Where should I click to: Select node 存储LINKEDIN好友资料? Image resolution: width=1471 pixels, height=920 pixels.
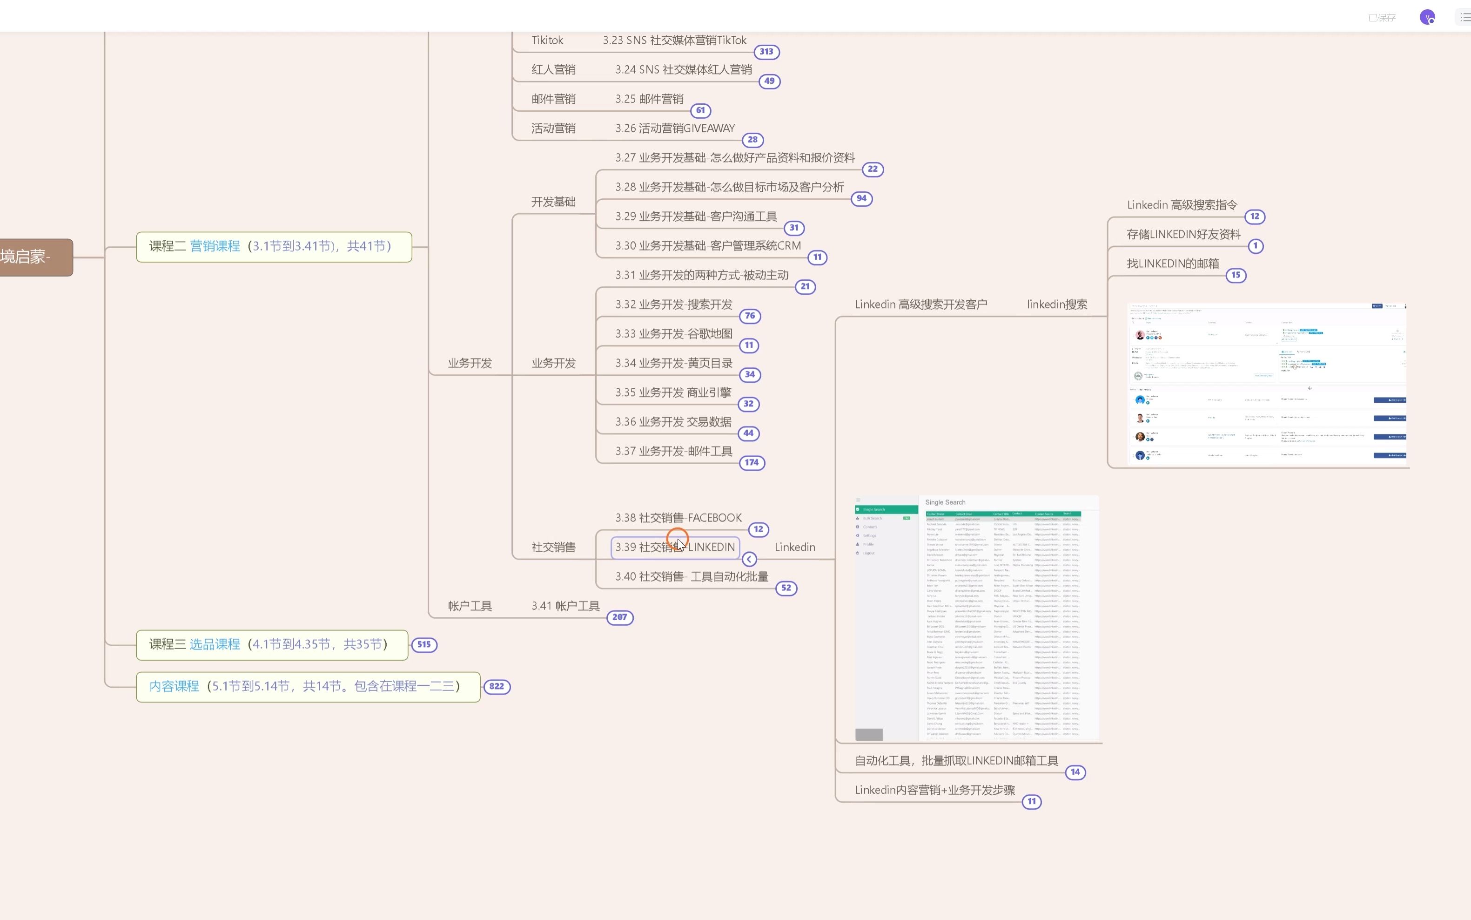[1183, 234]
